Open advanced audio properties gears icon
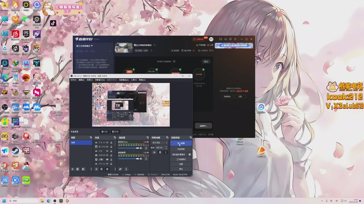The width and height of the screenshot is (364, 204). coord(120,169)
